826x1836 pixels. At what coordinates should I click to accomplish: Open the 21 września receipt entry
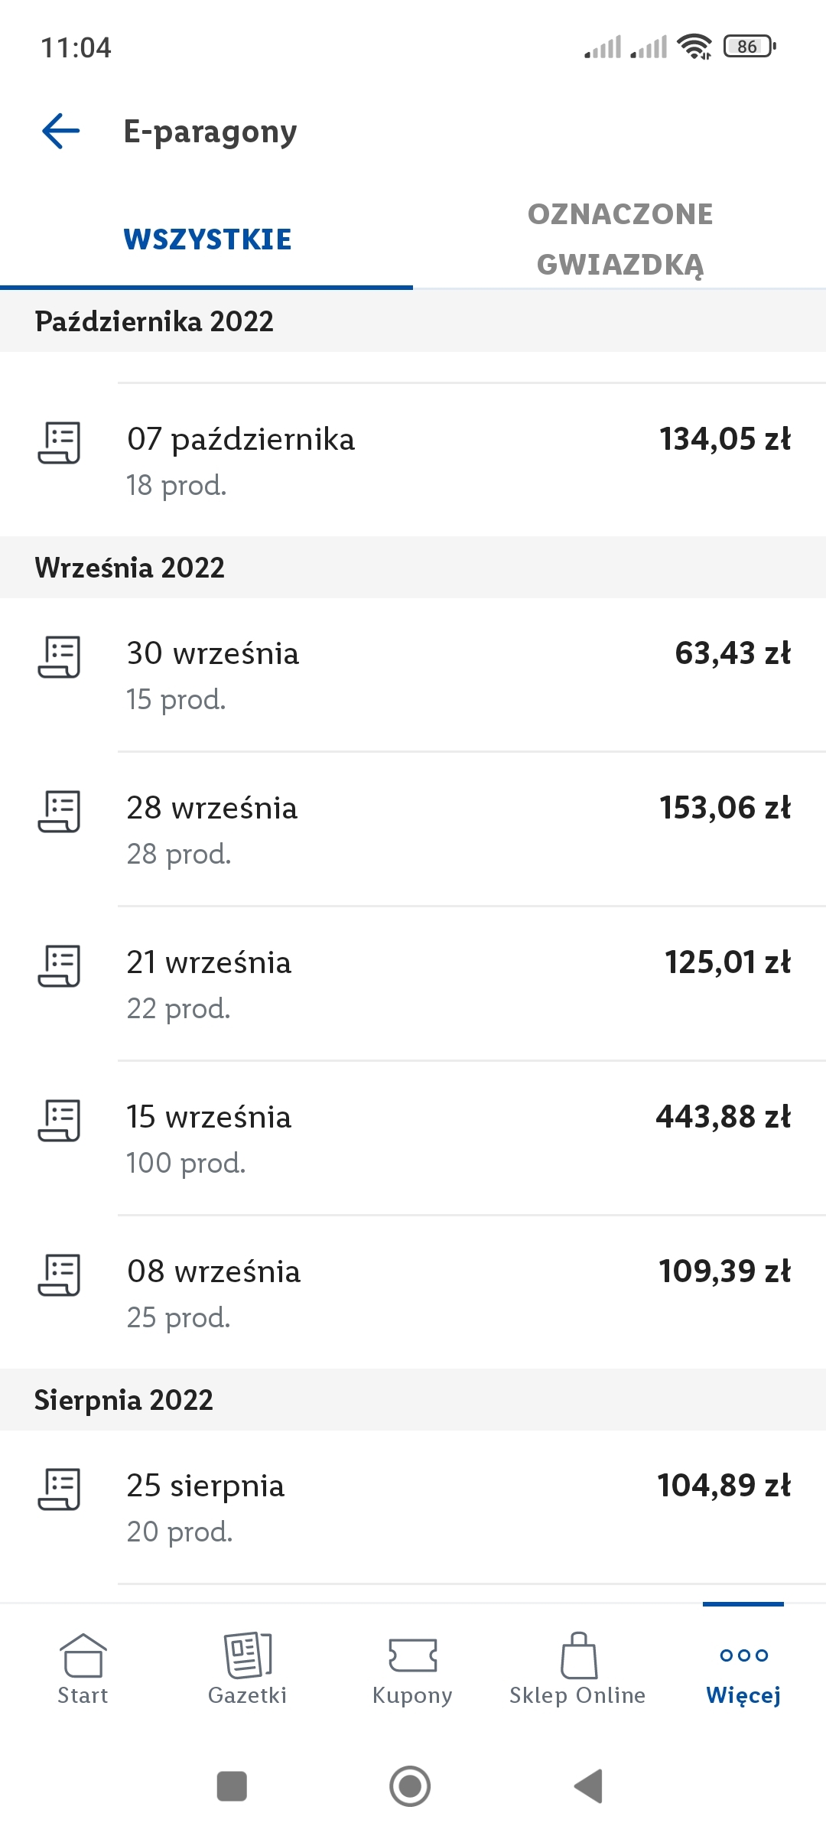413,984
